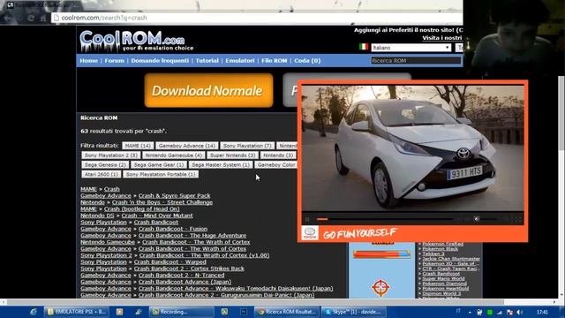This screenshot has width=565, height=318.
Task: Click the Toyota logo in the ad
Action: pos(310,233)
